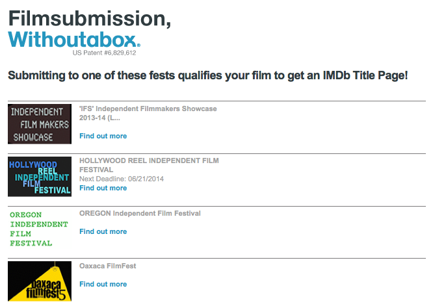Open the Hollywood Reel Independent Film Festival logo
The width and height of the screenshot is (433, 308).
(x=40, y=177)
